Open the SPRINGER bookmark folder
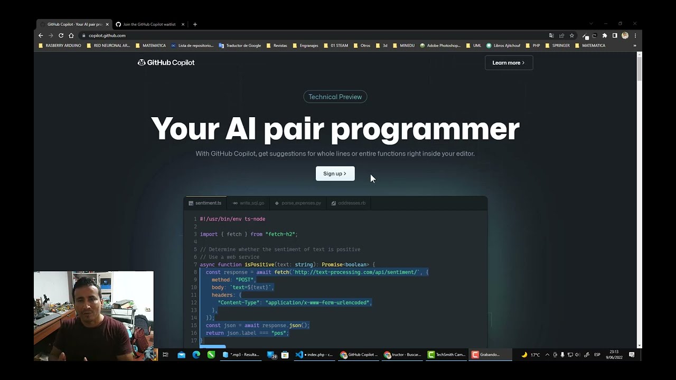The width and height of the screenshot is (676, 380). click(557, 45)
